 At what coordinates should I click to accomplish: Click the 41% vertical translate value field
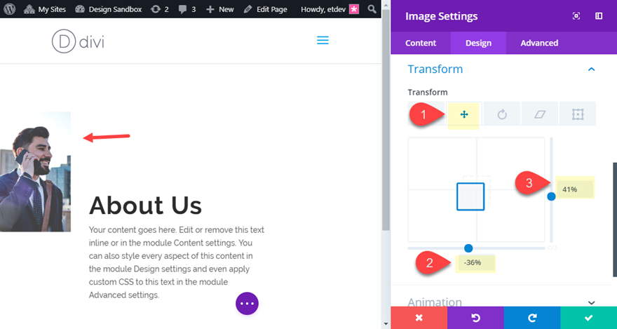click(x=574, y=189)
